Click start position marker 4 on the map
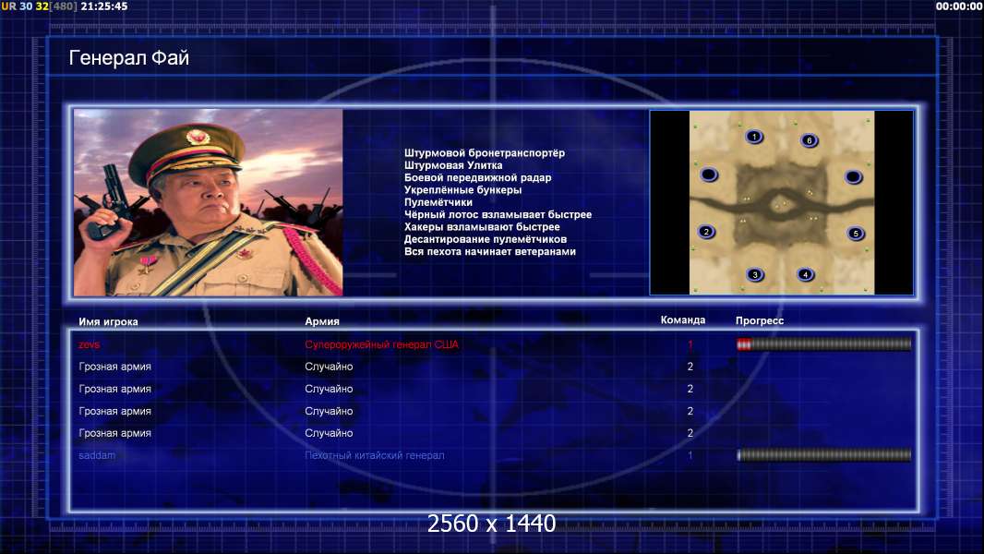This screenshot has width=984, height=554. pyautogui.click(x=805, y=275)
